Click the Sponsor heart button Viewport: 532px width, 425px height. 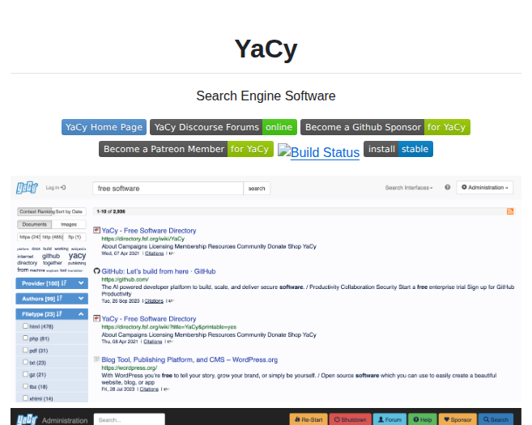(x=458, y=419)
